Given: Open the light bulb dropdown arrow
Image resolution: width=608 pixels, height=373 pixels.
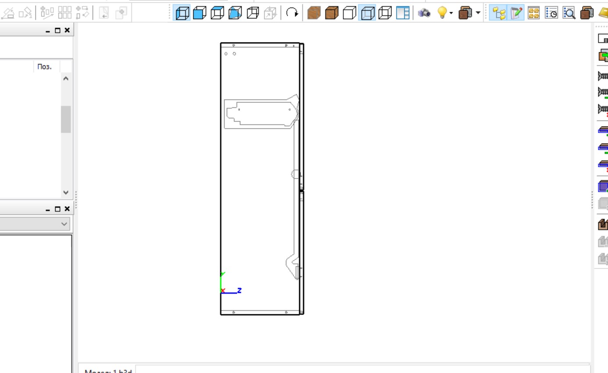Looking at the screenshot, I should [451, 14].
